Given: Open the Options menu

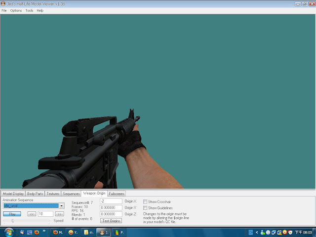Looking at the screenshot, I should point(16,10).
